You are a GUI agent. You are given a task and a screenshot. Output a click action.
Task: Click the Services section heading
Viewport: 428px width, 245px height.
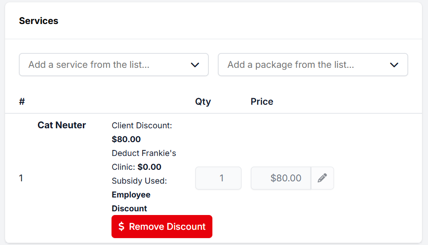pyautogui.click(x=38, y=21)
